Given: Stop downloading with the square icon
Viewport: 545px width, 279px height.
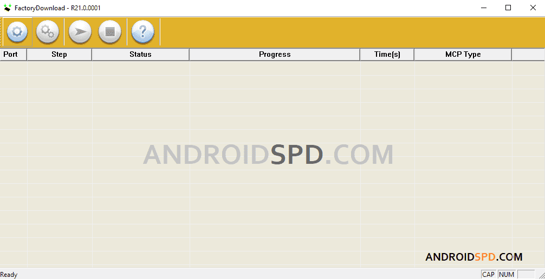Looking at the screenshot, I should click(110, 32).
